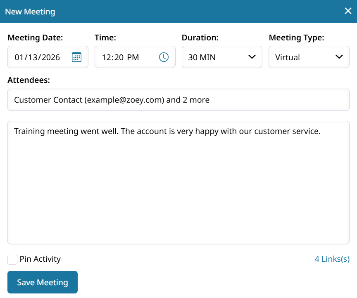
Task: Open the calendar picker in Meeting Date
Action: coord(76,57)
